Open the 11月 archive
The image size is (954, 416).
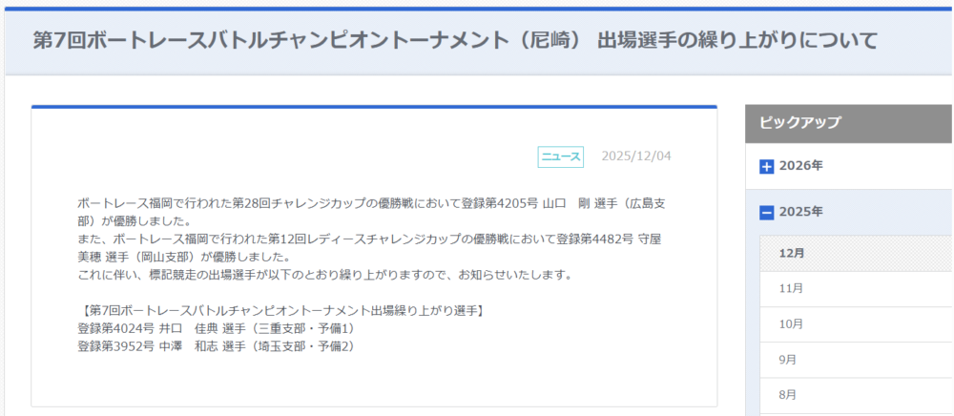click(791, 288)
